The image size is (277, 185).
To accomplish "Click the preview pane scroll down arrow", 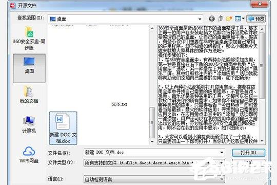I will tap(262, 141).
